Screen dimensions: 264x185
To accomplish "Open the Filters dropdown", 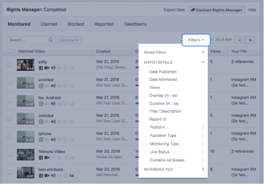I will (x=196, y=40).
